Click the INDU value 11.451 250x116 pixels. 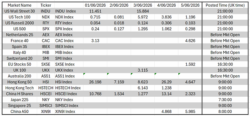(x=95, y=11)
